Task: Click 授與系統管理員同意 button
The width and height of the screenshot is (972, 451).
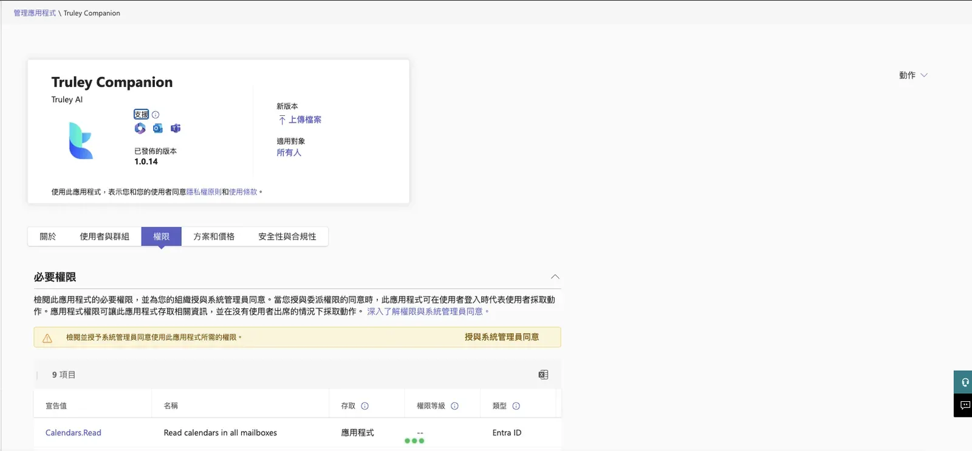Action: pyautogui.click(x=502, y=337)
